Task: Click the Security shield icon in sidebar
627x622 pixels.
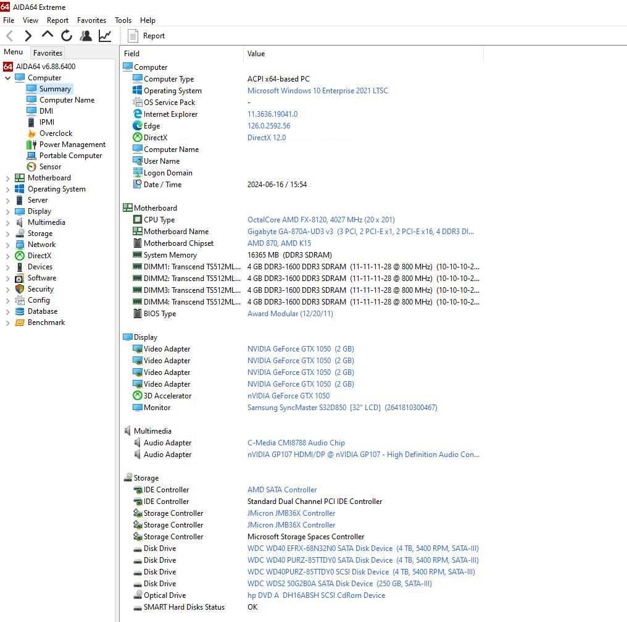Action: coord(20,289)
